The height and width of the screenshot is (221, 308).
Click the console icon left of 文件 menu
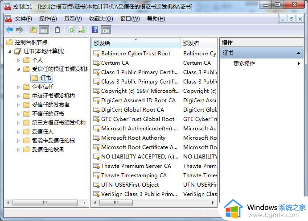point(8,19)
